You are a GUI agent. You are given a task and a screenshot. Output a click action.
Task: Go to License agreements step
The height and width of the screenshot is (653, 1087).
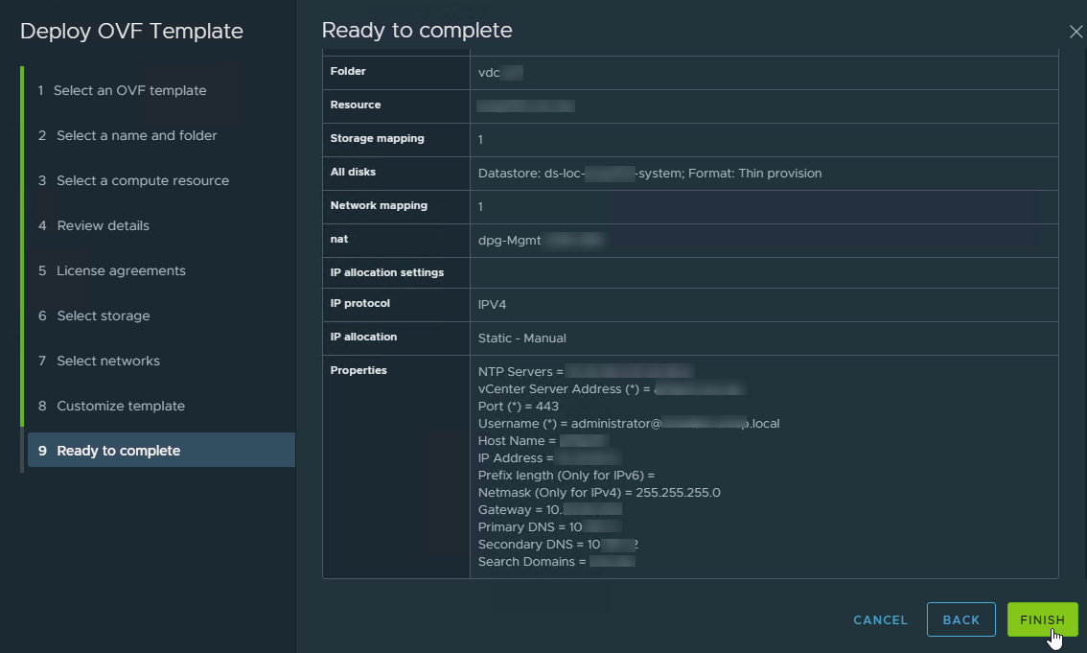tap(121, 270)
